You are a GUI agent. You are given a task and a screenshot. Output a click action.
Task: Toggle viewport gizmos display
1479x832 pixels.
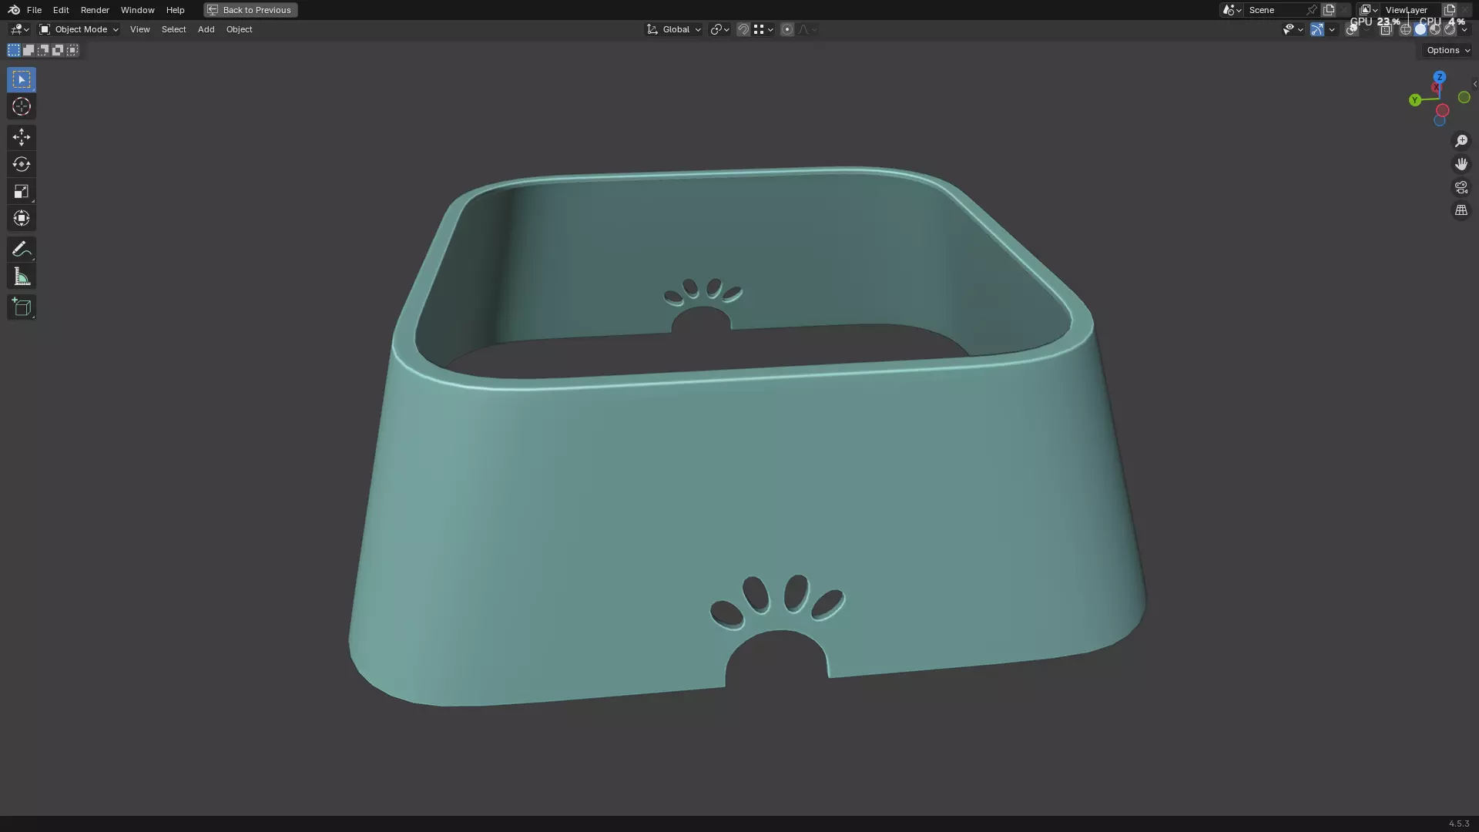pyautogui.click(x=1317, y=29)
